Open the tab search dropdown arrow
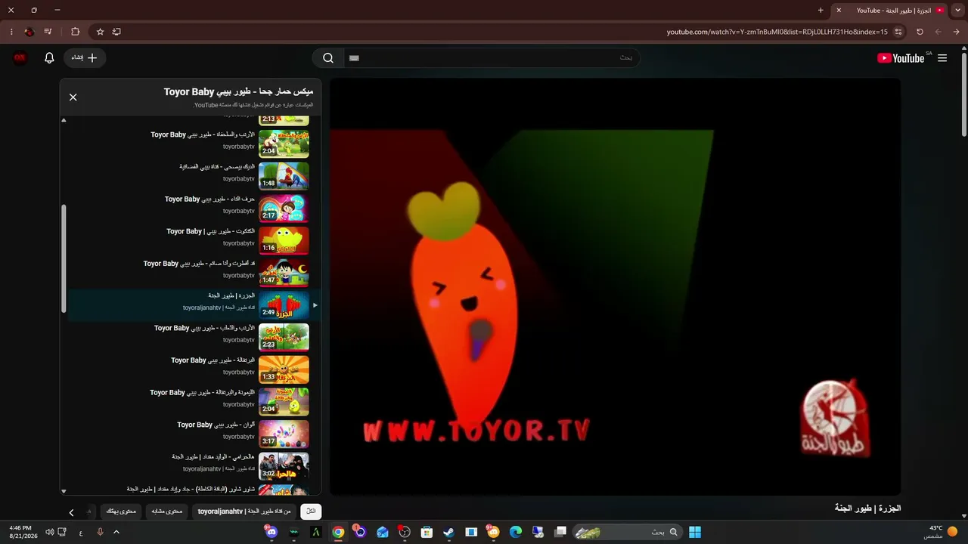Screen dimensions: 968x544 [x=958, y=11]
